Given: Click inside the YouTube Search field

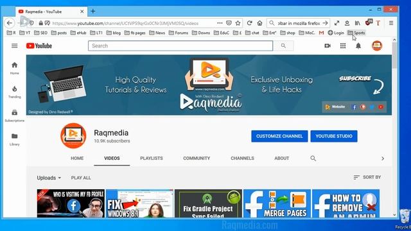Looking at the screenshot, I should coord(180,46).
